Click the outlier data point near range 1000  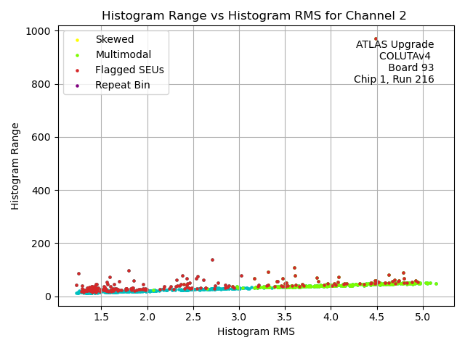click(376, 39)
